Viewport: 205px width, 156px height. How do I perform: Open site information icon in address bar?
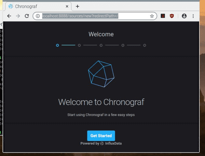point(38,16)
